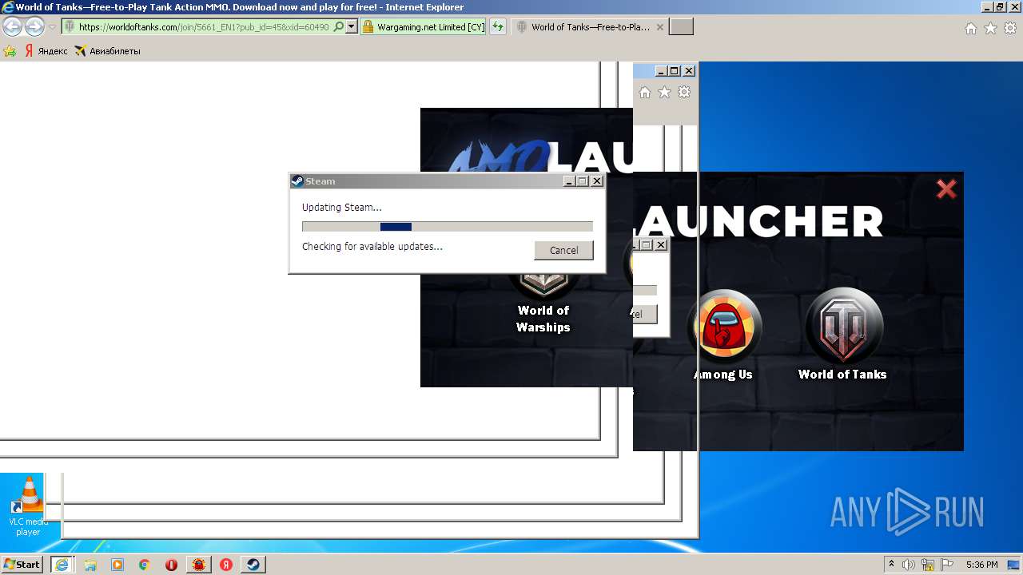The width and height of the screenshot is (1023, 575).
Task: Go back in Internet Explorer
Action: click(12, 26)
